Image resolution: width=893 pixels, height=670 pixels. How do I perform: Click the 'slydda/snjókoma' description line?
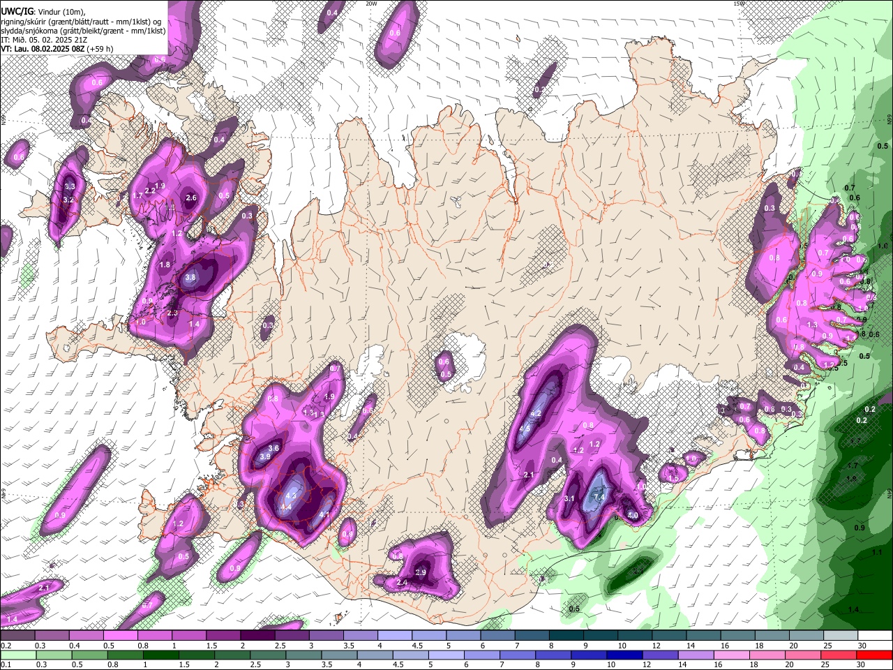click(83, 31)
